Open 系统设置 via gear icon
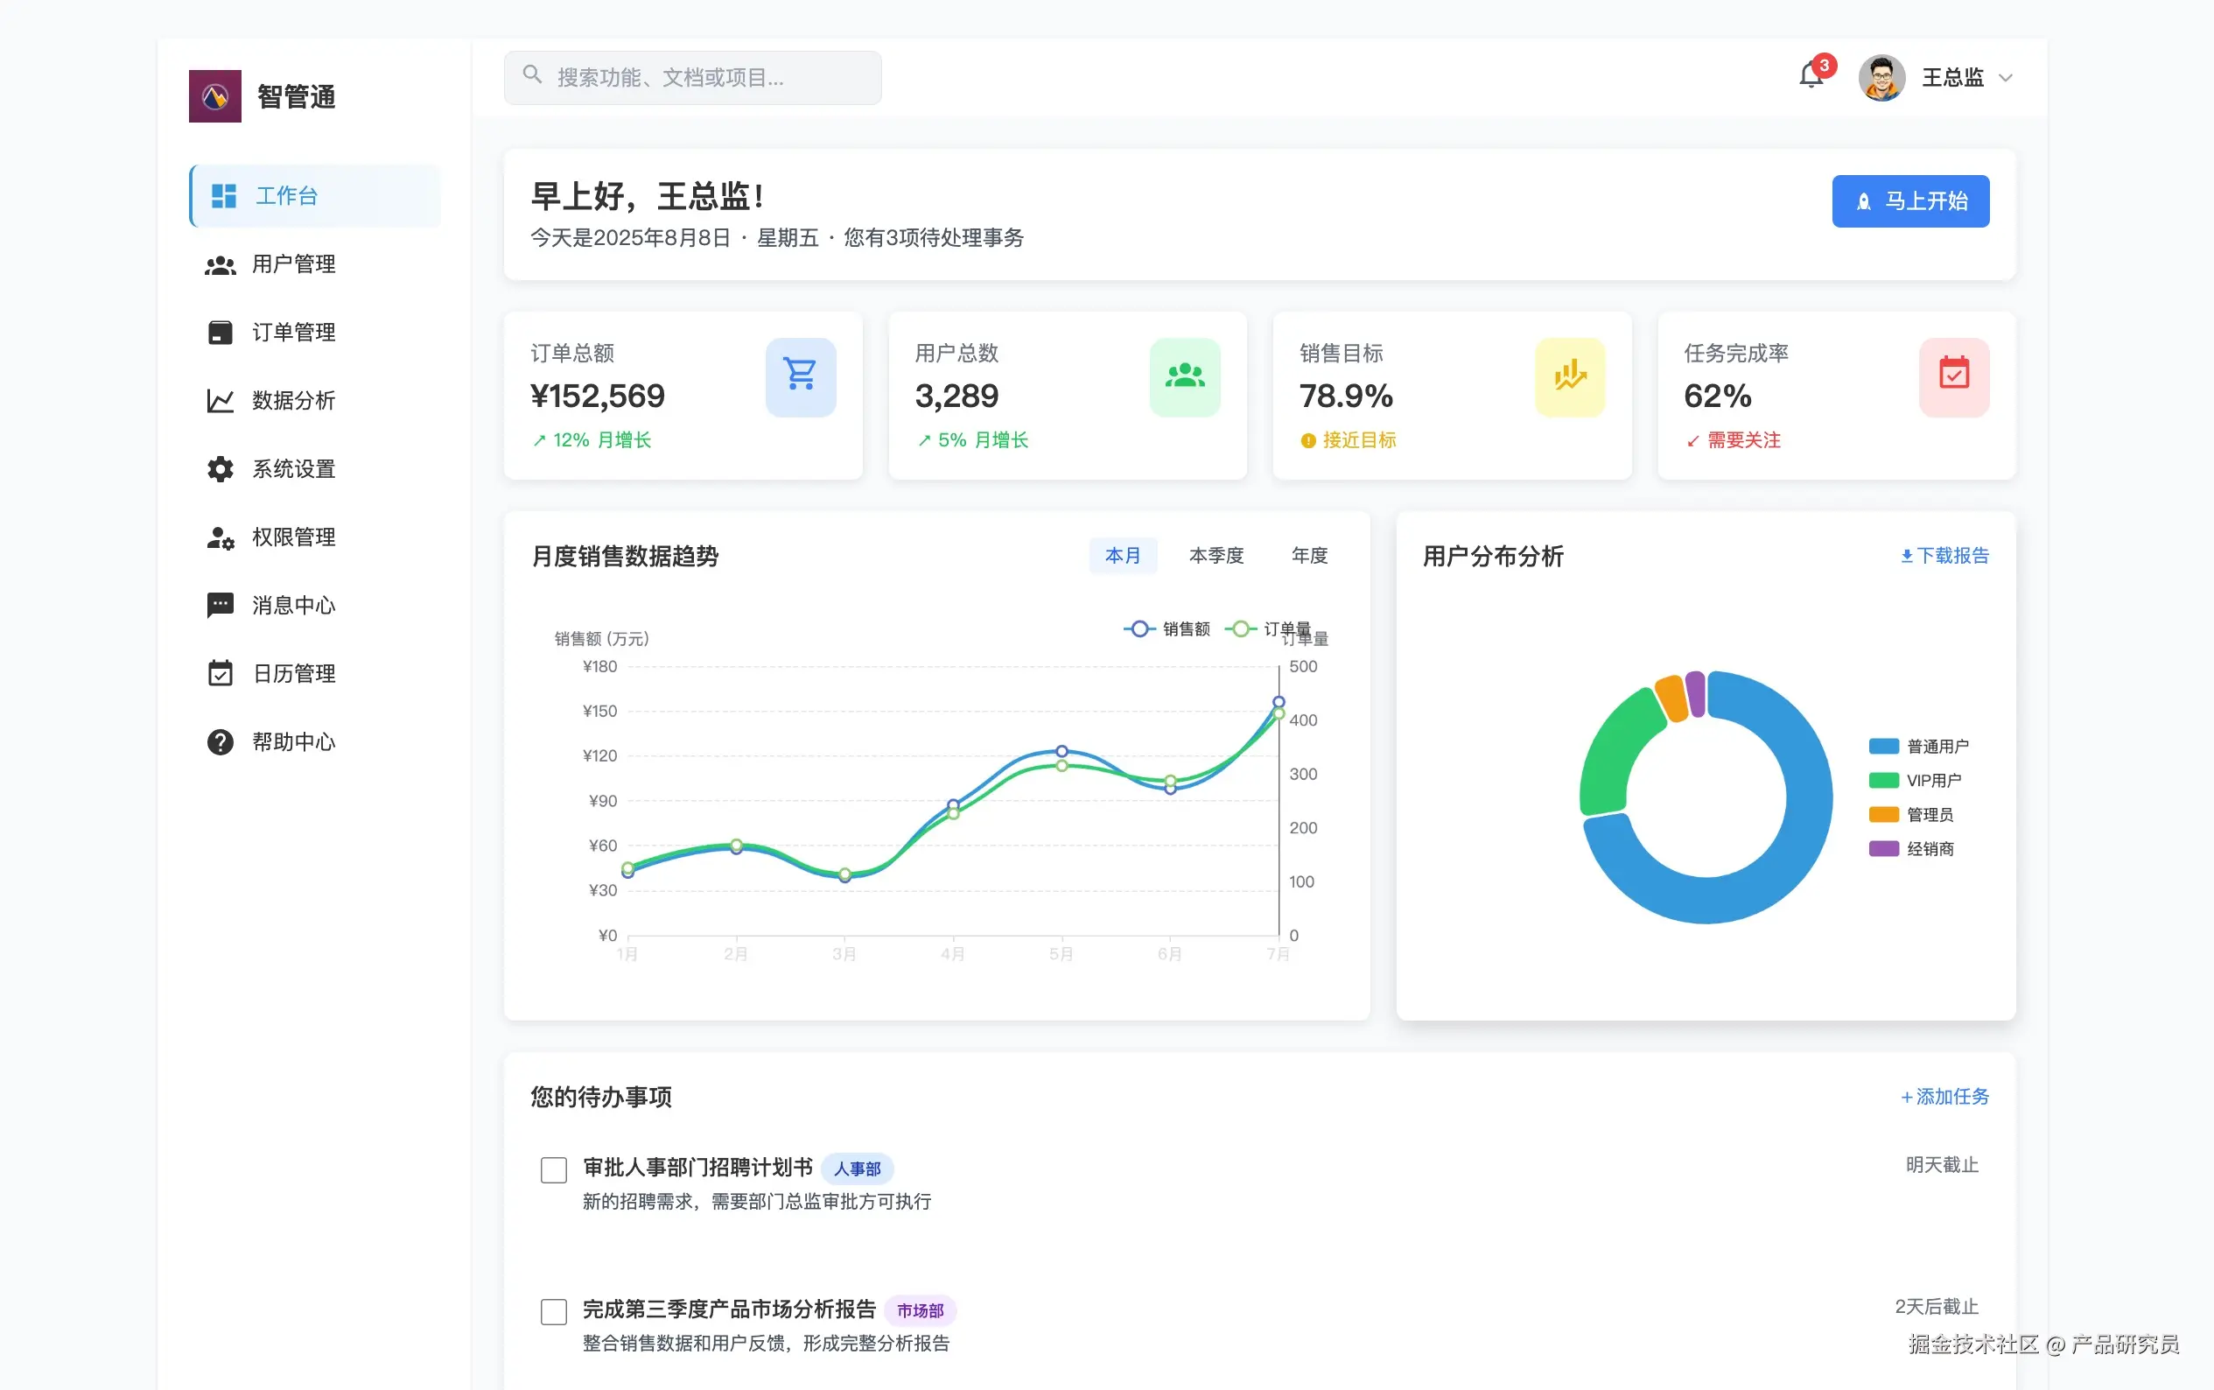 coord(220,469)
